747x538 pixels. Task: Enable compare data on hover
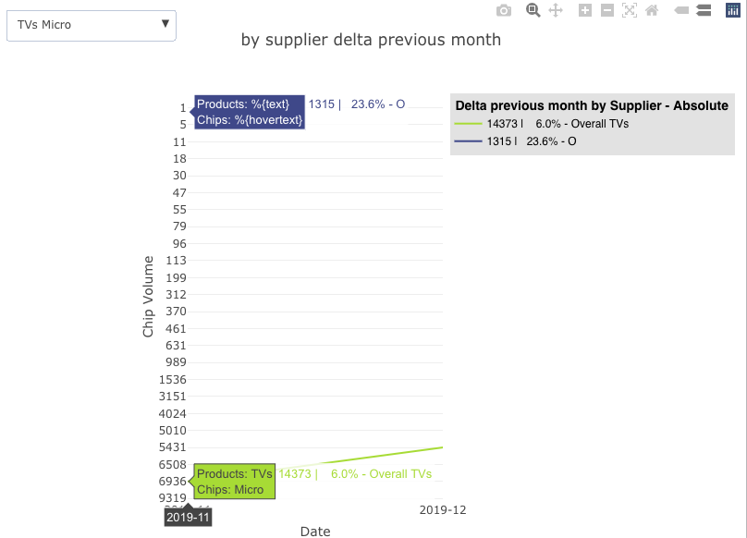coord(703,10)
